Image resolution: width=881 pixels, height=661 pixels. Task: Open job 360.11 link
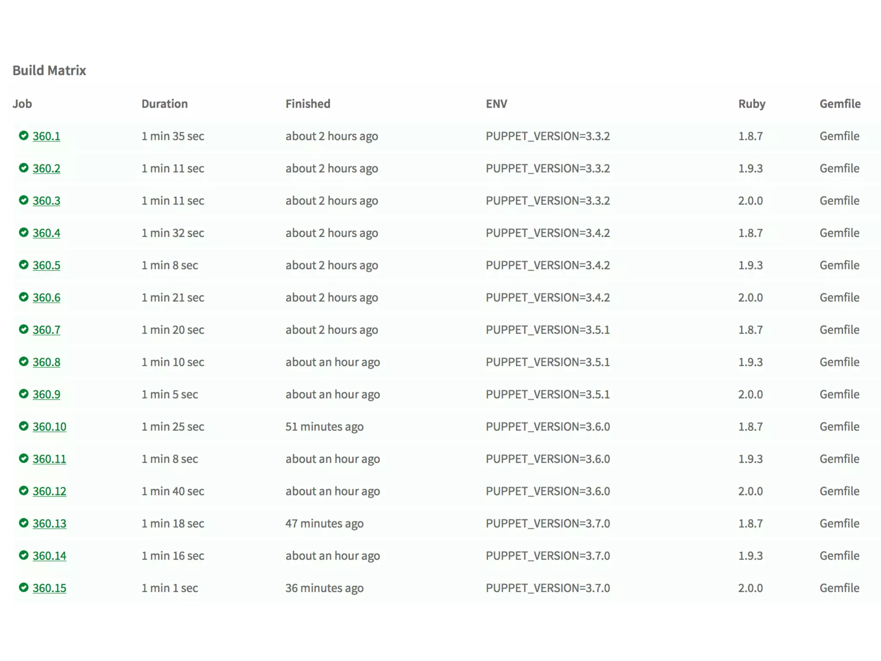point(49,459)
